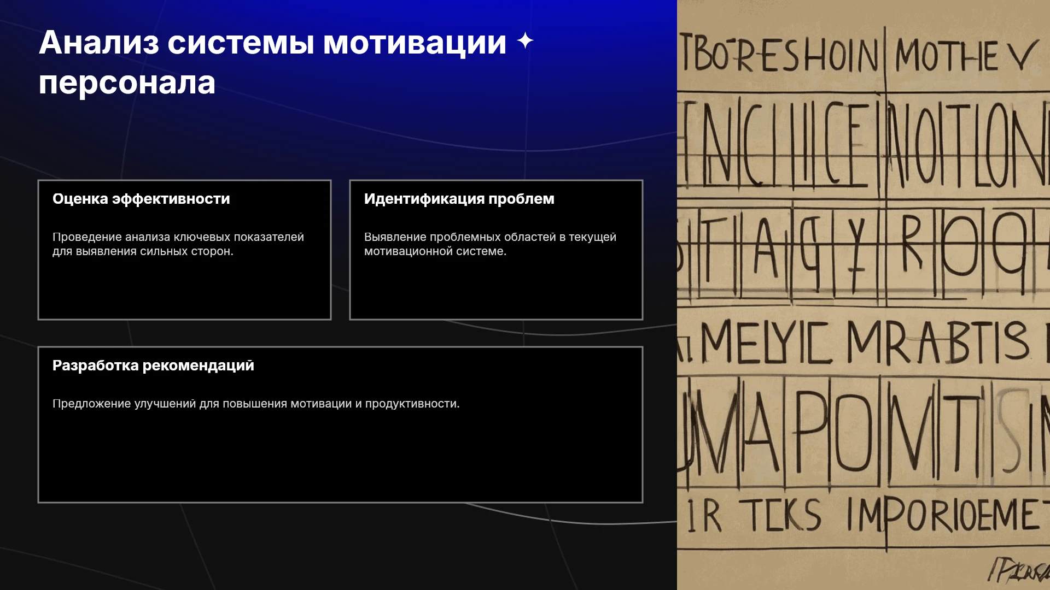This screenshot has height=590, width=1050.
Task: Click the word 'персонала' in the title
Action: [127, 84]
